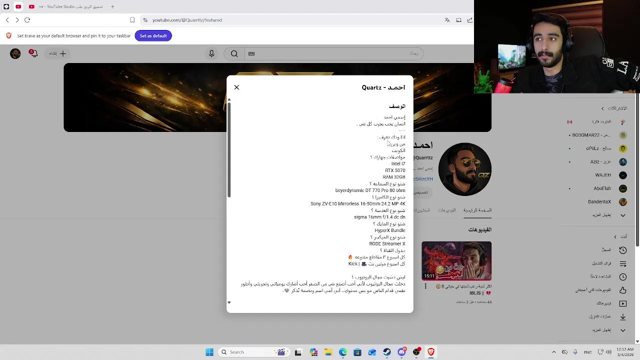The width and height of the screenshot is (640, 360).
Task: Click the beyerdynamic DT 770 Pro line
Action: pyautogui.click(x=370, y=190)
